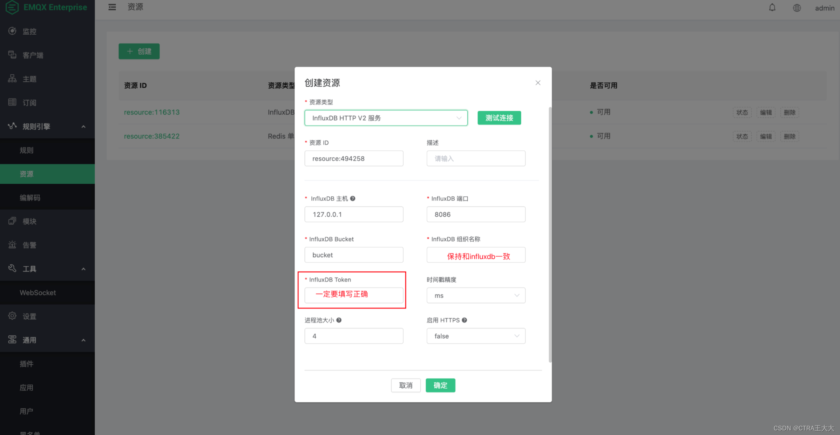840x435 pixels.
Task: Open the 模块 (Modules) sidebar icon
Action: tap(12, 221)
